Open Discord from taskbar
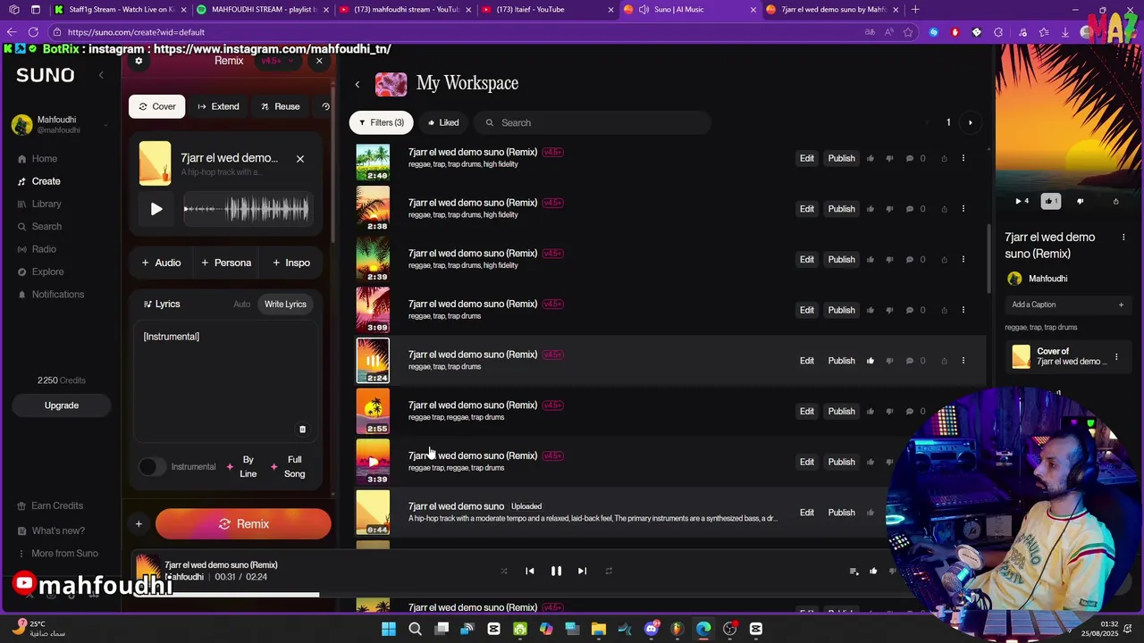Image resolution: width=1144 pixels, height=643 pixels. 652,629
